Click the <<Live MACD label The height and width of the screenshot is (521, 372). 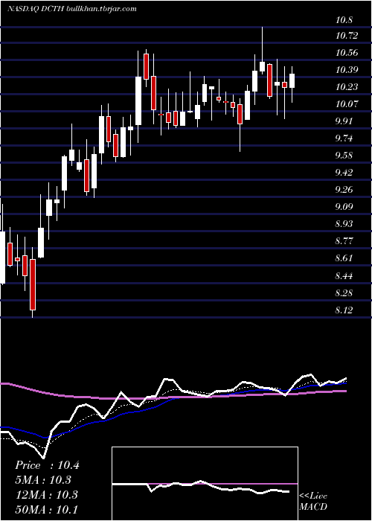pyautogui.click(x=313, y=501)
